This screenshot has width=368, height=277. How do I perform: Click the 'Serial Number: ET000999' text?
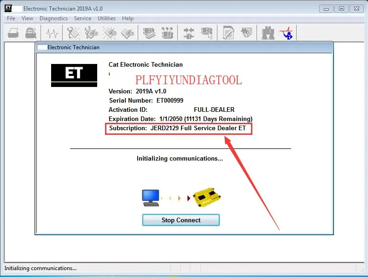pyautogui.click(x=146, y=100)
